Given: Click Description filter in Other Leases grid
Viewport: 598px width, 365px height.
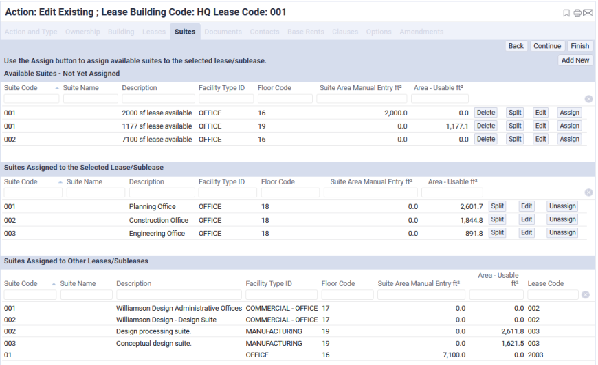Looking at the screenshot, I should pos(179,294).
